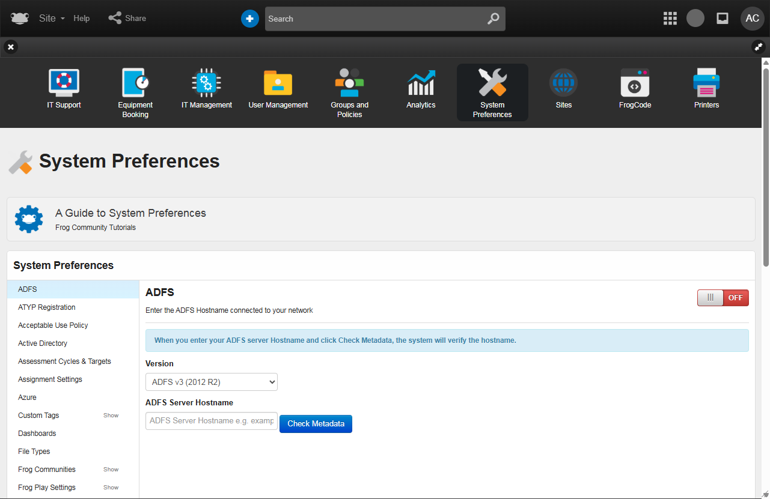Click the blue plus create button
This screenshot has width=770, height=499.
point(249,19)
